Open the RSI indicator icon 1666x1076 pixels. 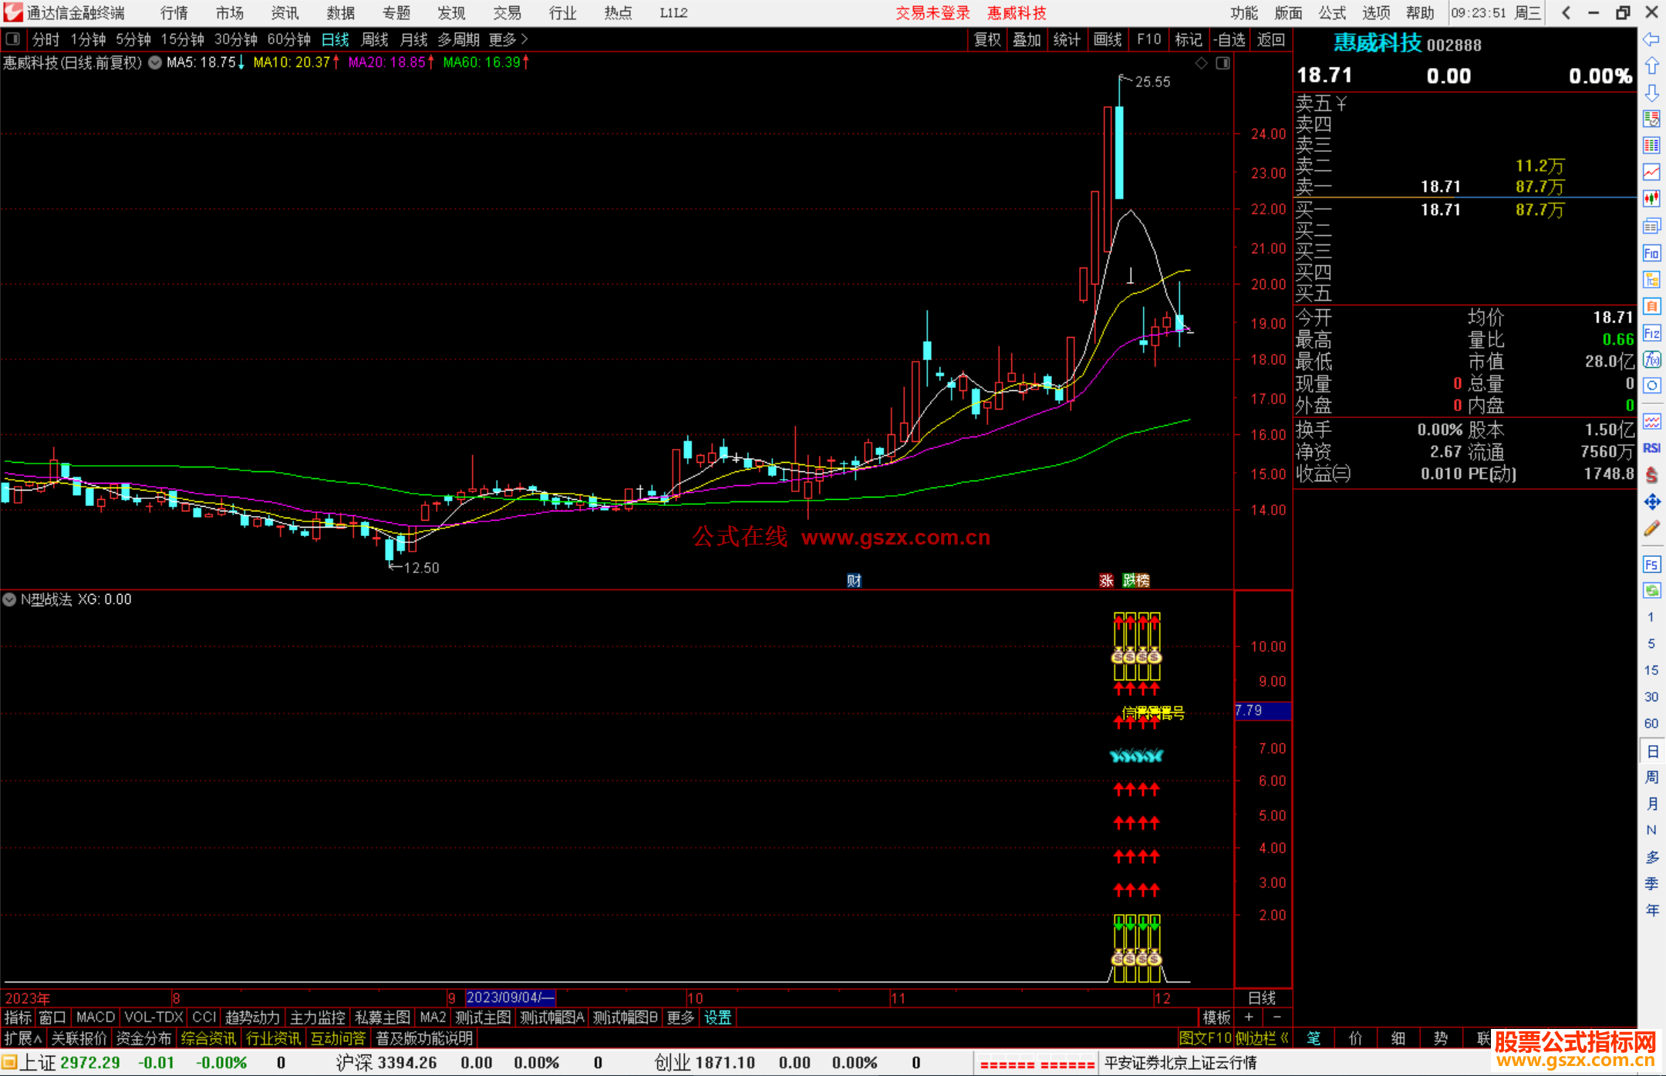1651,448
